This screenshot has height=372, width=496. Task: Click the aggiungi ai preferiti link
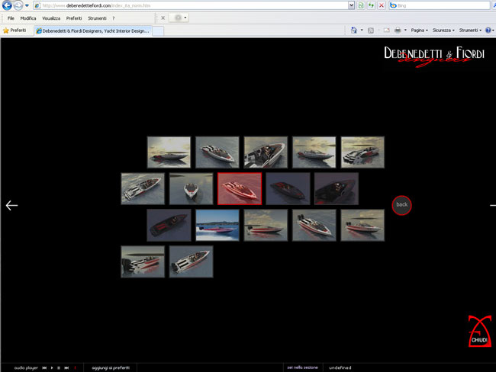(111, 368)
